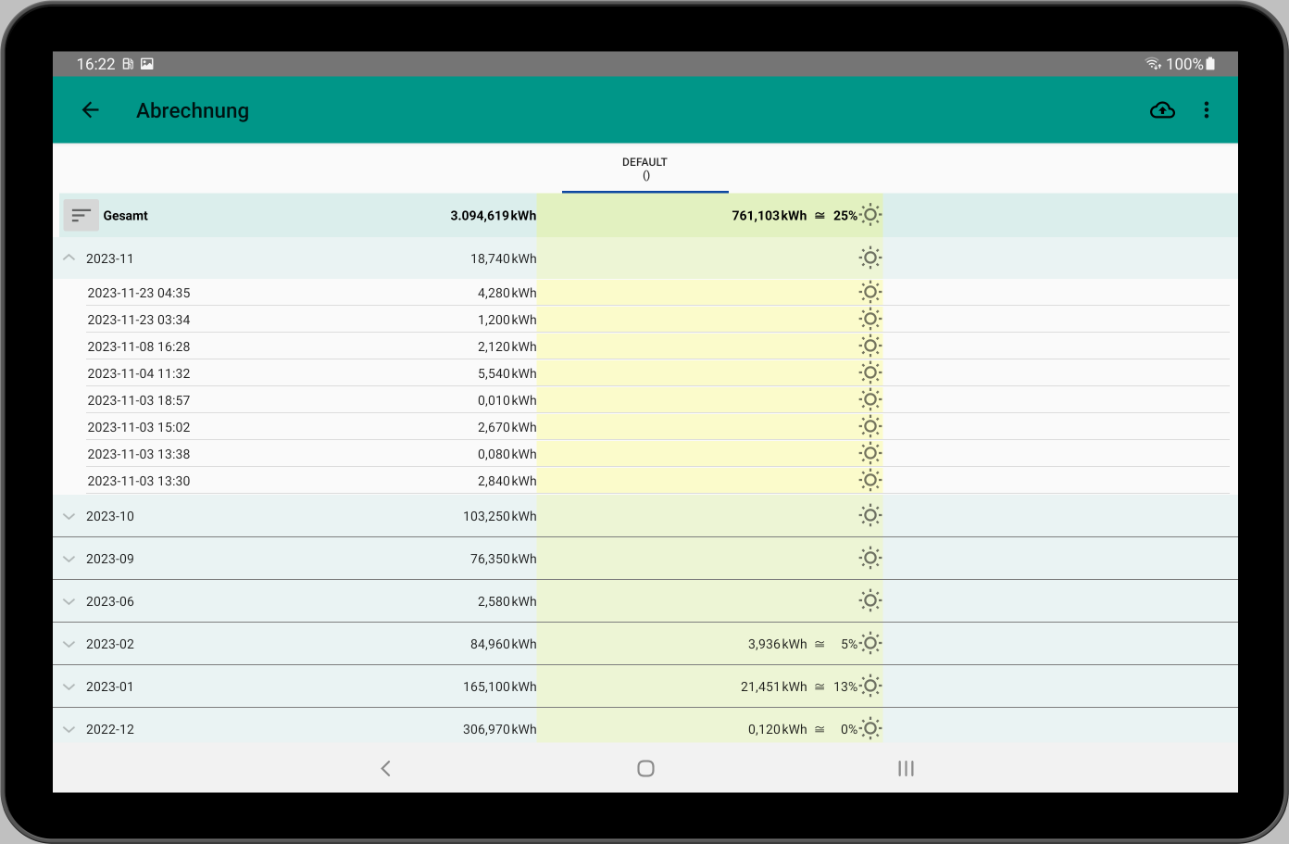Image resolution: width=1289 pixels, height=844 pixels.
Task: Select the total 3.094,619 kWh value
Action: click(494, 216)
